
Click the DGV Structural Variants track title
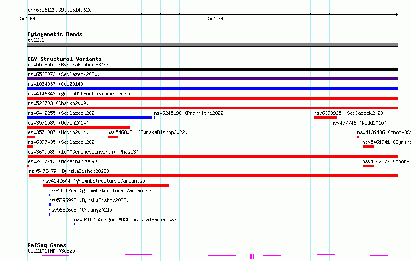tap(65, 59)
